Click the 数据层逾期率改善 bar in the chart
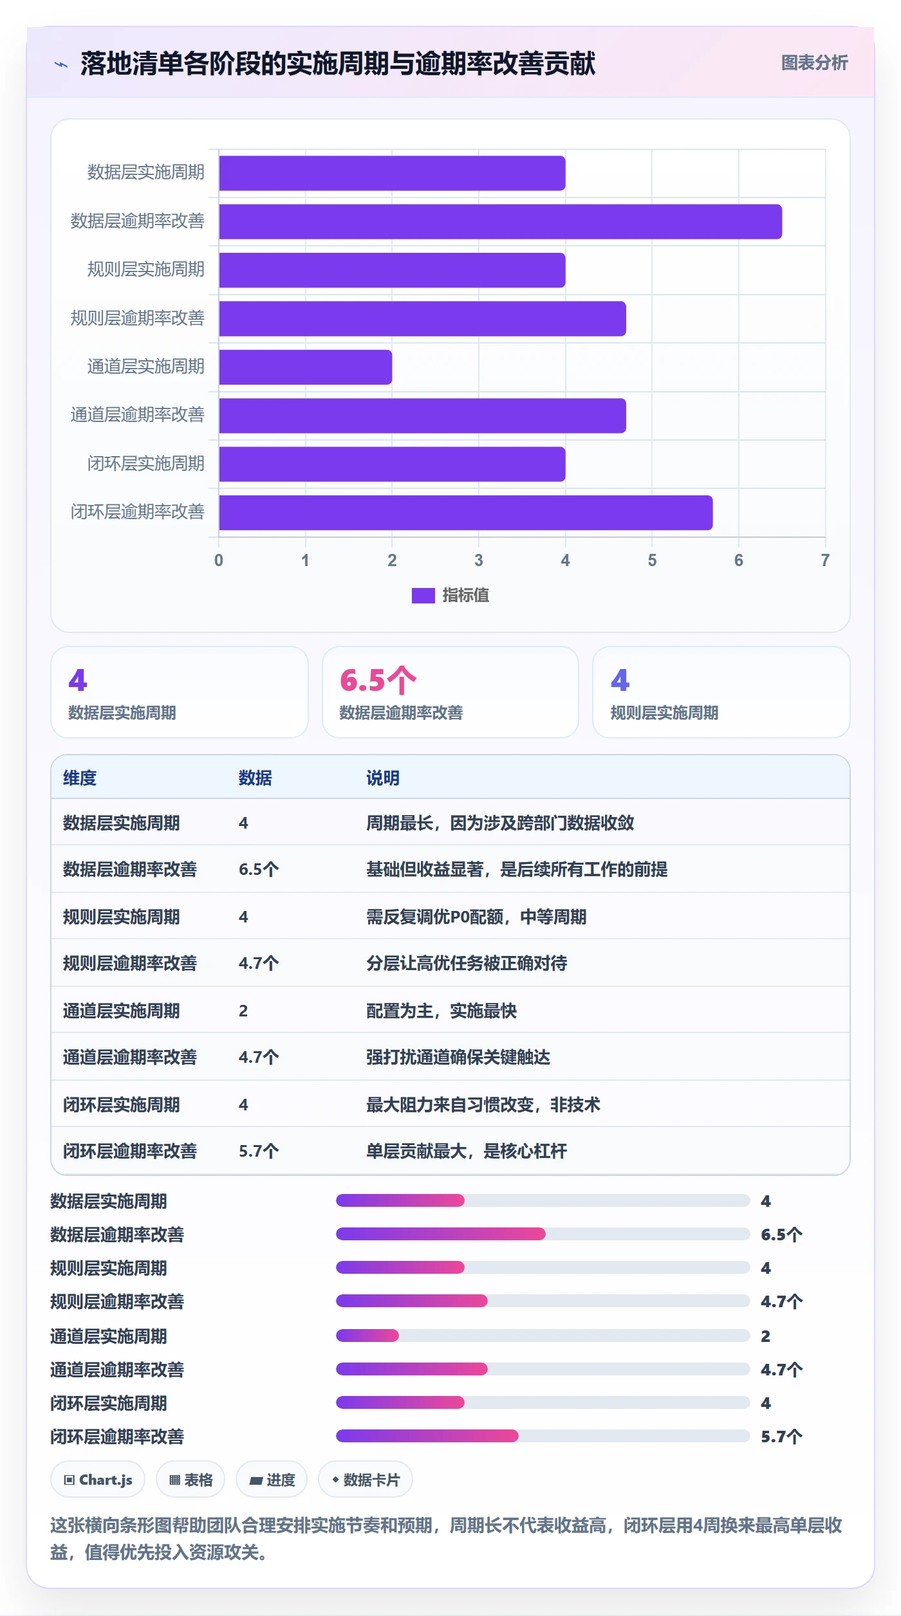Screen dimensions: 901x1616 501,222
